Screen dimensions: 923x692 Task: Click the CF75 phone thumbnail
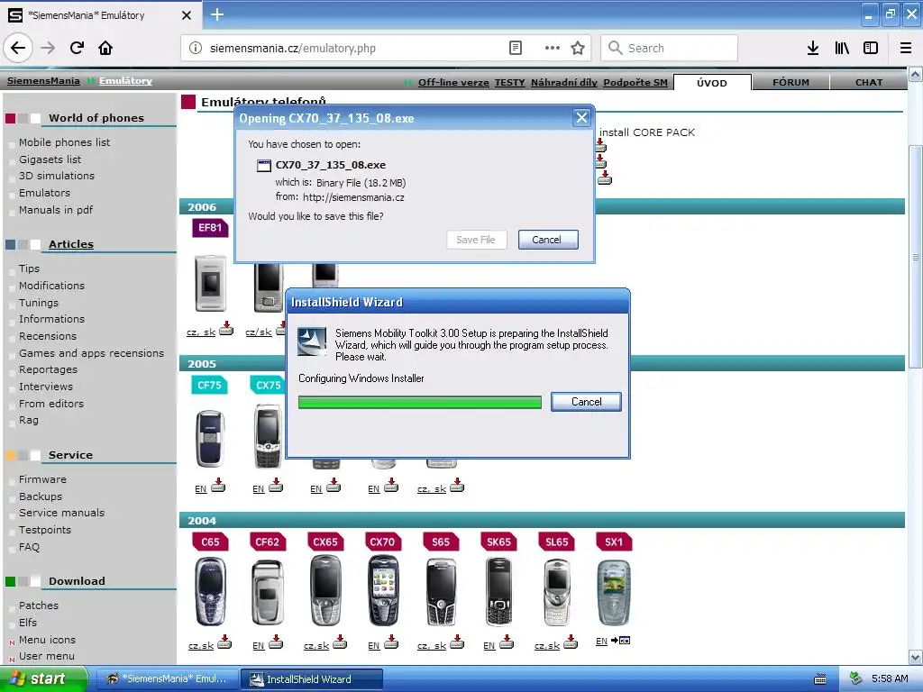[x=209, y=437]
